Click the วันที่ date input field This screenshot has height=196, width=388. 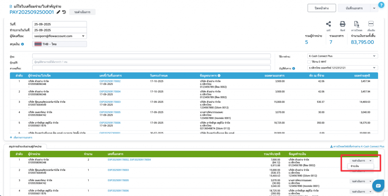pos(59,24)
